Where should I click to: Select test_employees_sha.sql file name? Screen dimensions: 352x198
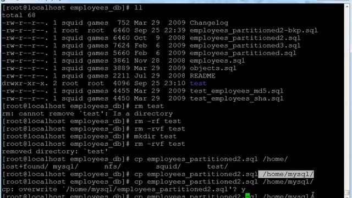(x=237, y=98)
